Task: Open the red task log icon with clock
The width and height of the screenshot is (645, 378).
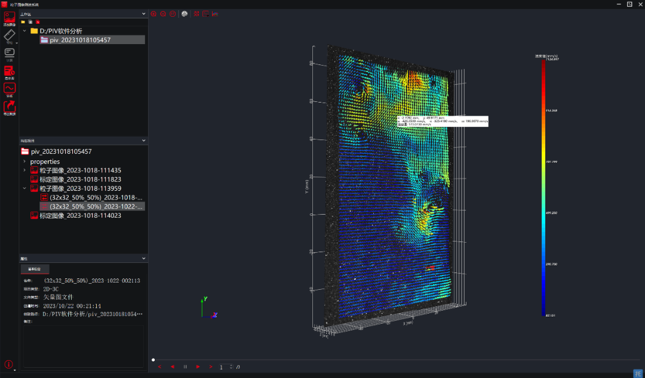Action: click(10, 72)
